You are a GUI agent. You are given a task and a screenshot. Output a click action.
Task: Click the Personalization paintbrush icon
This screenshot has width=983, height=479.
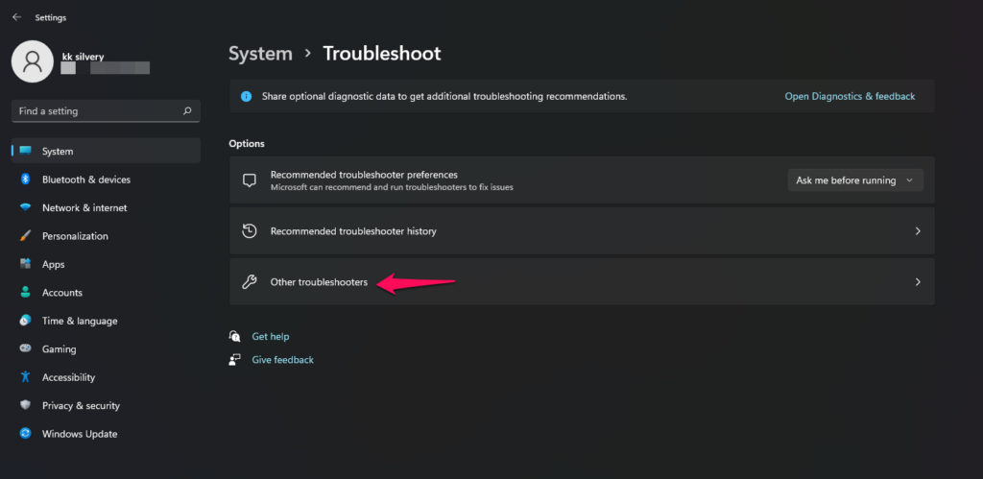pyautogui.click(x=25, y=236)
